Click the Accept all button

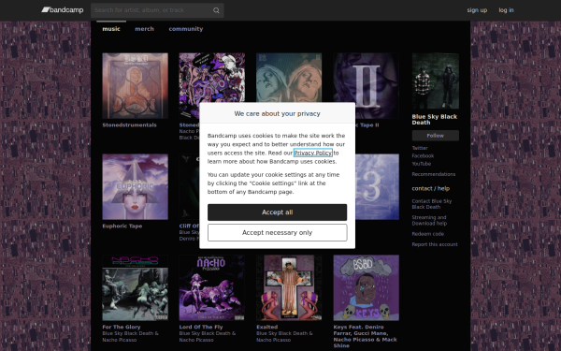278,212
